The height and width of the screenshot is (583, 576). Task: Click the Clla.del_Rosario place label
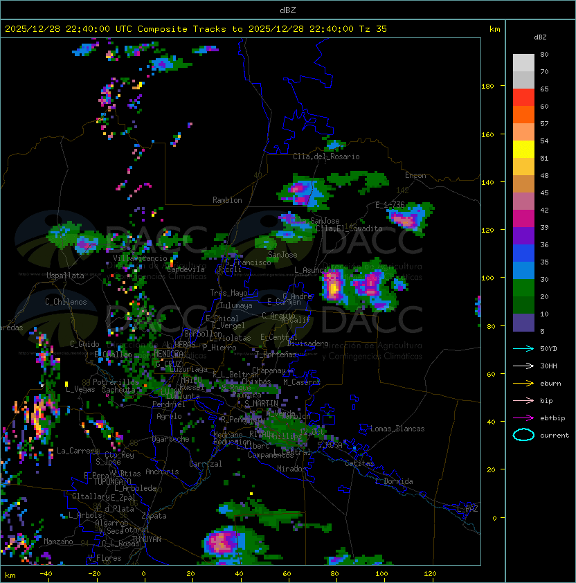click(326, 156)
